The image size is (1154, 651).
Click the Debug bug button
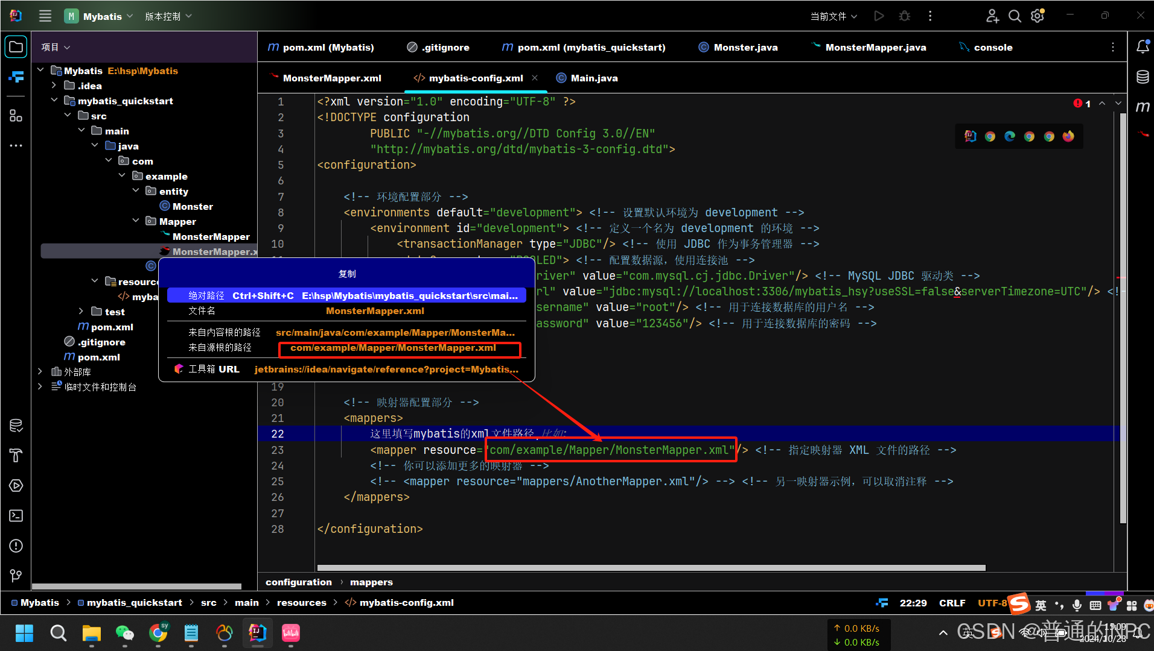(904, 16)
